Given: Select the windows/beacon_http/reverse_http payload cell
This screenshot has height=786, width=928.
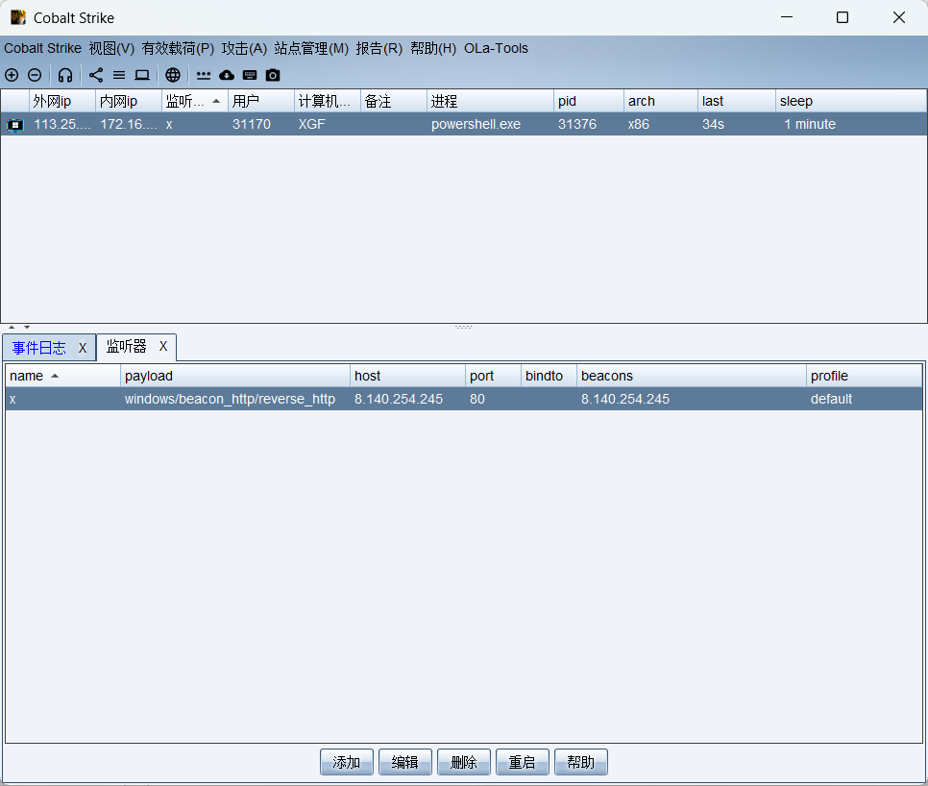Looking at the screenshot, I should pyautogui.click(x=235, y=399).
